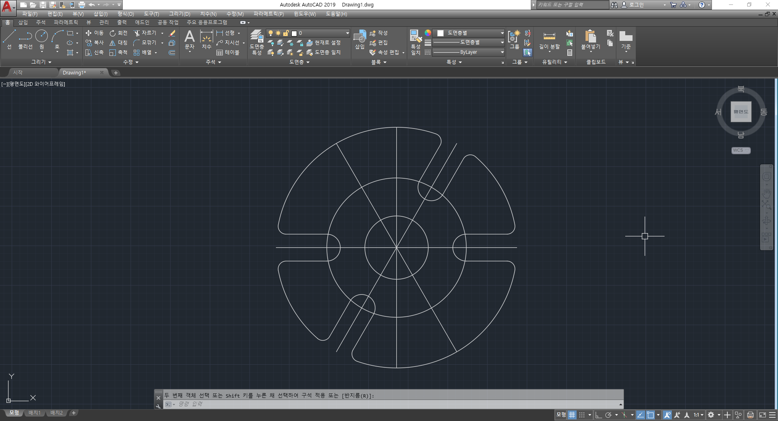
Task: Open annotation scale 1:1 dropdown
Action: [x=698, y=415]
